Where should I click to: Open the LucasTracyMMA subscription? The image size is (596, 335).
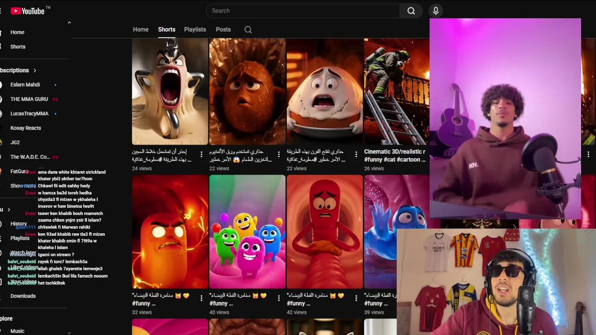[x=29, y=114]
